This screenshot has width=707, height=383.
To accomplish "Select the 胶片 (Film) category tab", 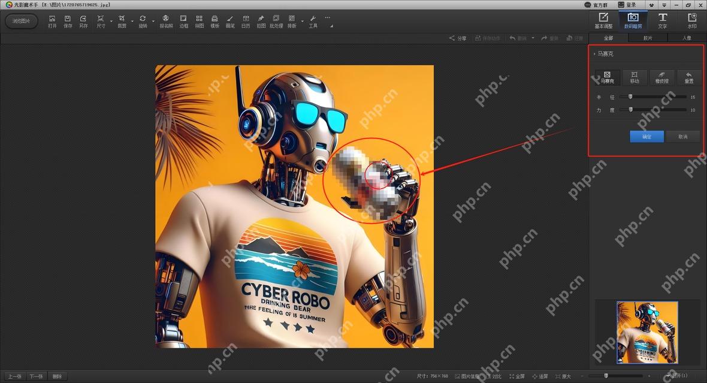I will (x=648, y=38).
